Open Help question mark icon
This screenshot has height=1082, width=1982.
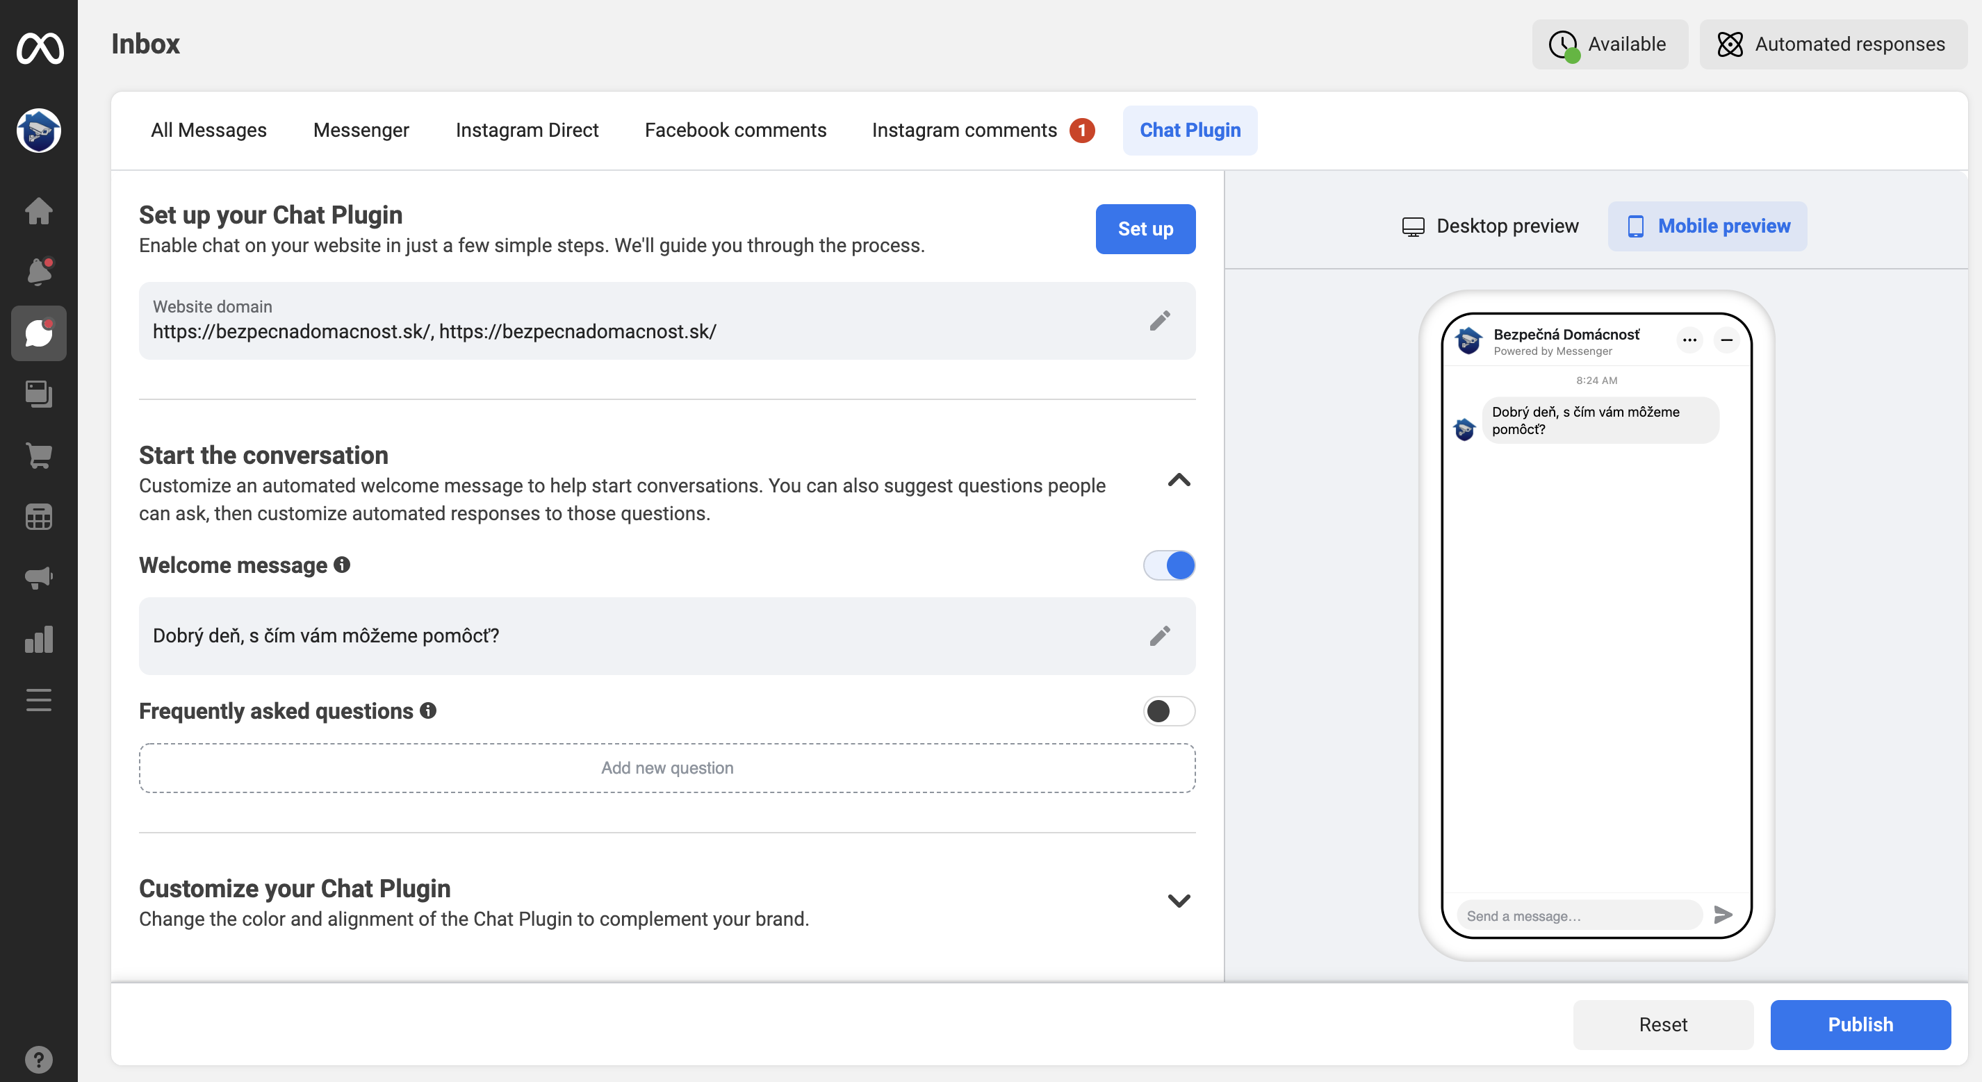pos(38,1060)
